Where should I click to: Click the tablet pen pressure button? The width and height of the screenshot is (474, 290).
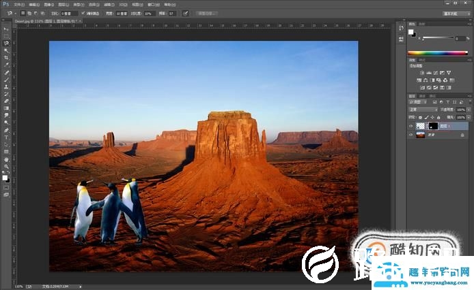(x=186, y=14)
